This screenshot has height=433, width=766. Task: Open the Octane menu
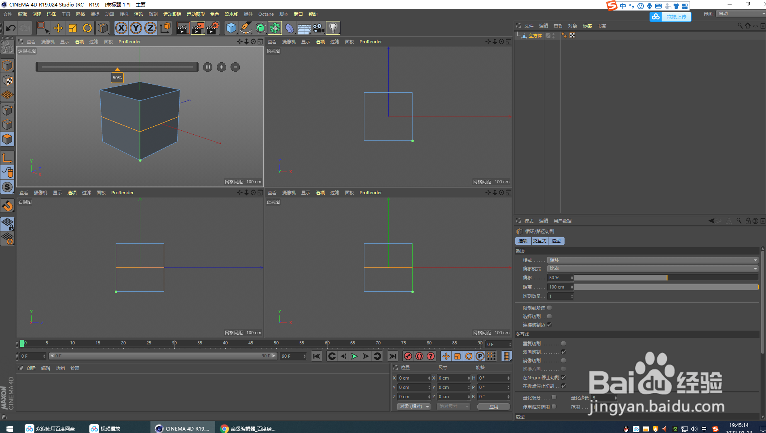pyautogui.click(x=266, y=14)
